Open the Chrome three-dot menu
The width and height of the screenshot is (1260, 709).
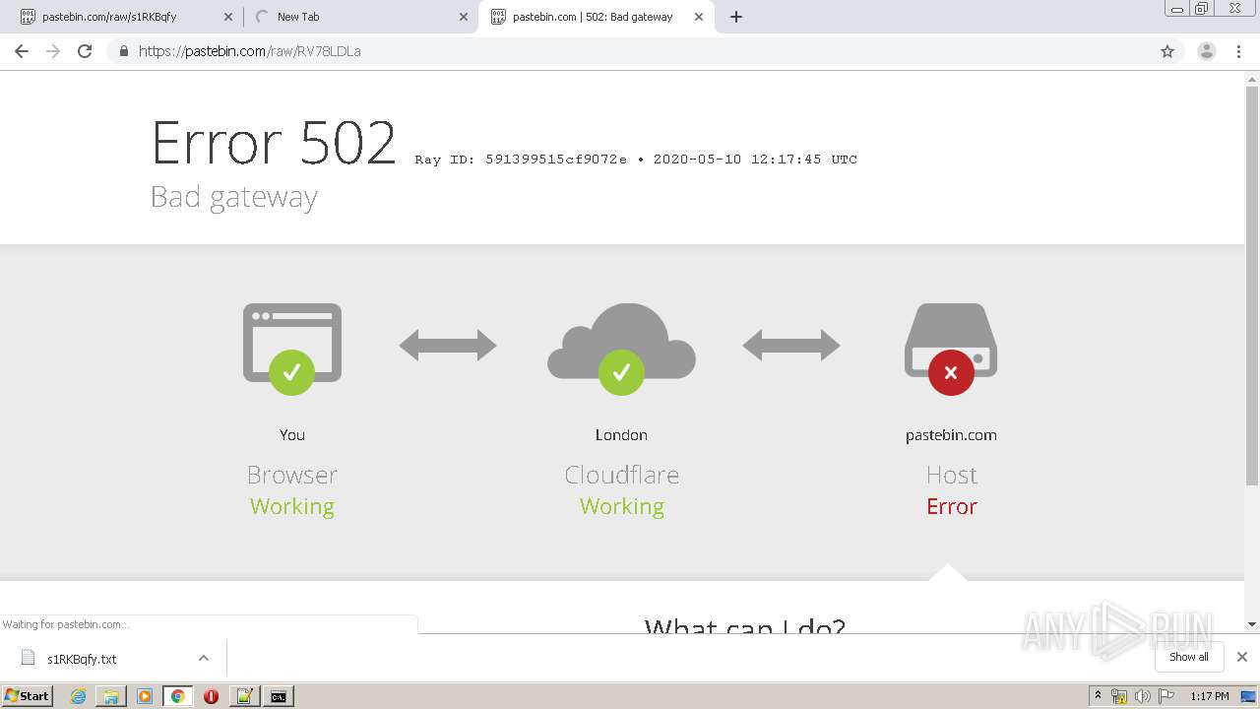point(1238,51)
